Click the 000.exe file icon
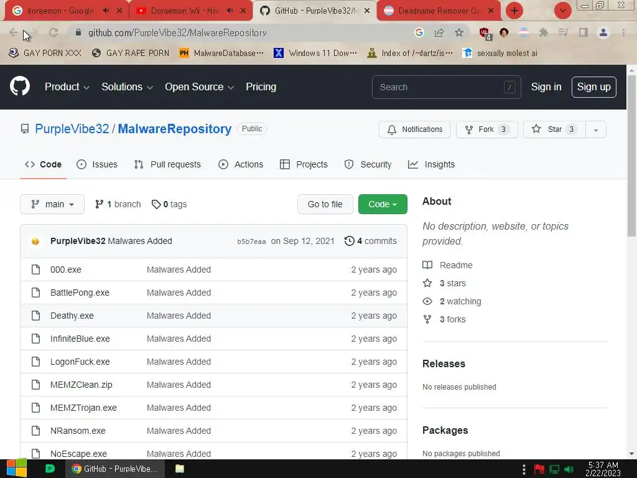The width and height of the screenshot is (637, 478). point(35,269)
